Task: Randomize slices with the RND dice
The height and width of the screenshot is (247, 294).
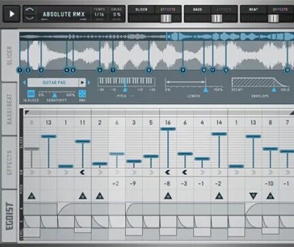Action: pyautogui.click(x=82, y=94)
